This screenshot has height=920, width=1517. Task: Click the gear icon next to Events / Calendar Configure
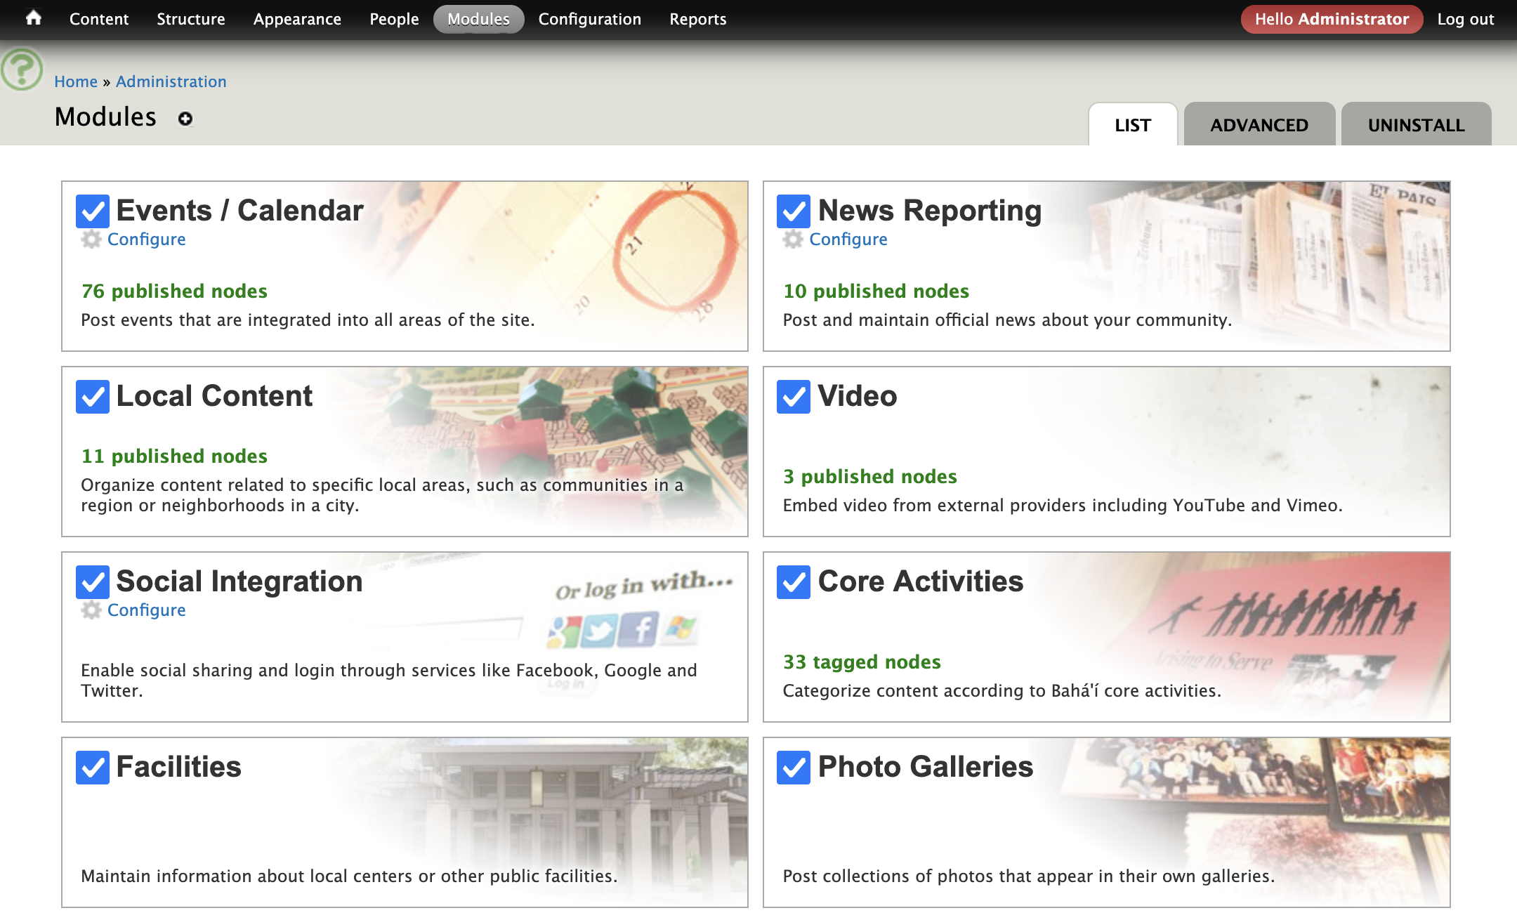[x=91, y=239]
